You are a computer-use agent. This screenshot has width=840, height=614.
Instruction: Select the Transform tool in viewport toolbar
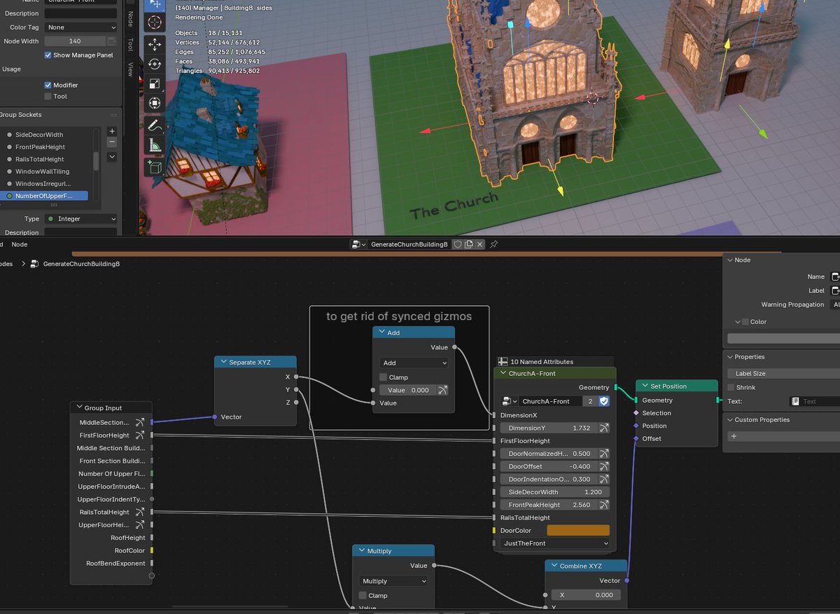[x=155, y=103]
